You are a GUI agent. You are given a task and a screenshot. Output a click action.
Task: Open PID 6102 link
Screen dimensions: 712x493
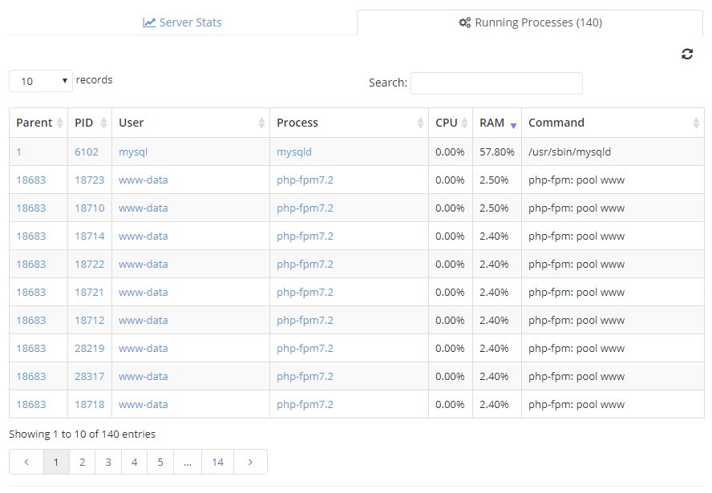[87, 152]
